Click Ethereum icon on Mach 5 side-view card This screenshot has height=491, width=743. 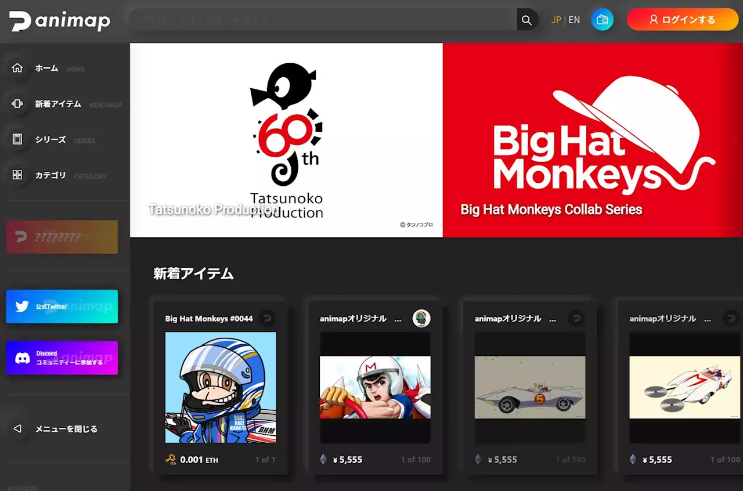478,459
